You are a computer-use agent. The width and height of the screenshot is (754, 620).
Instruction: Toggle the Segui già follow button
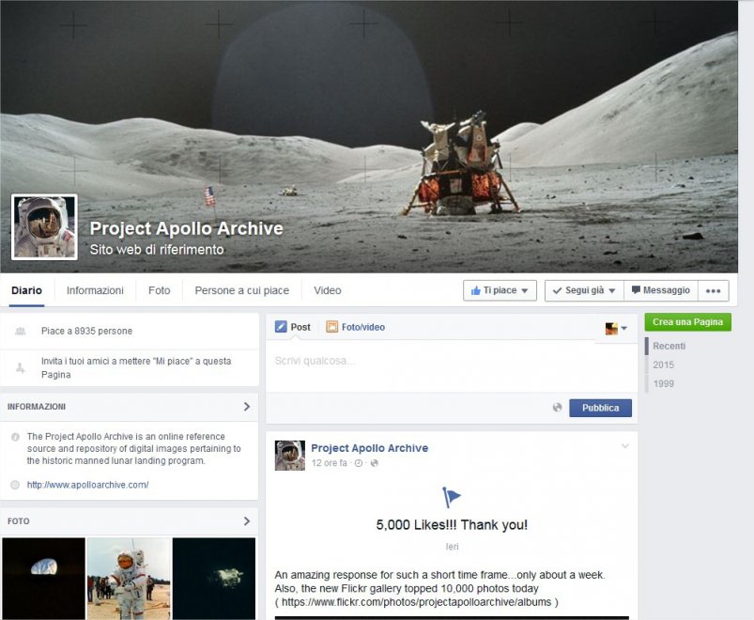(x=584, y=290)
